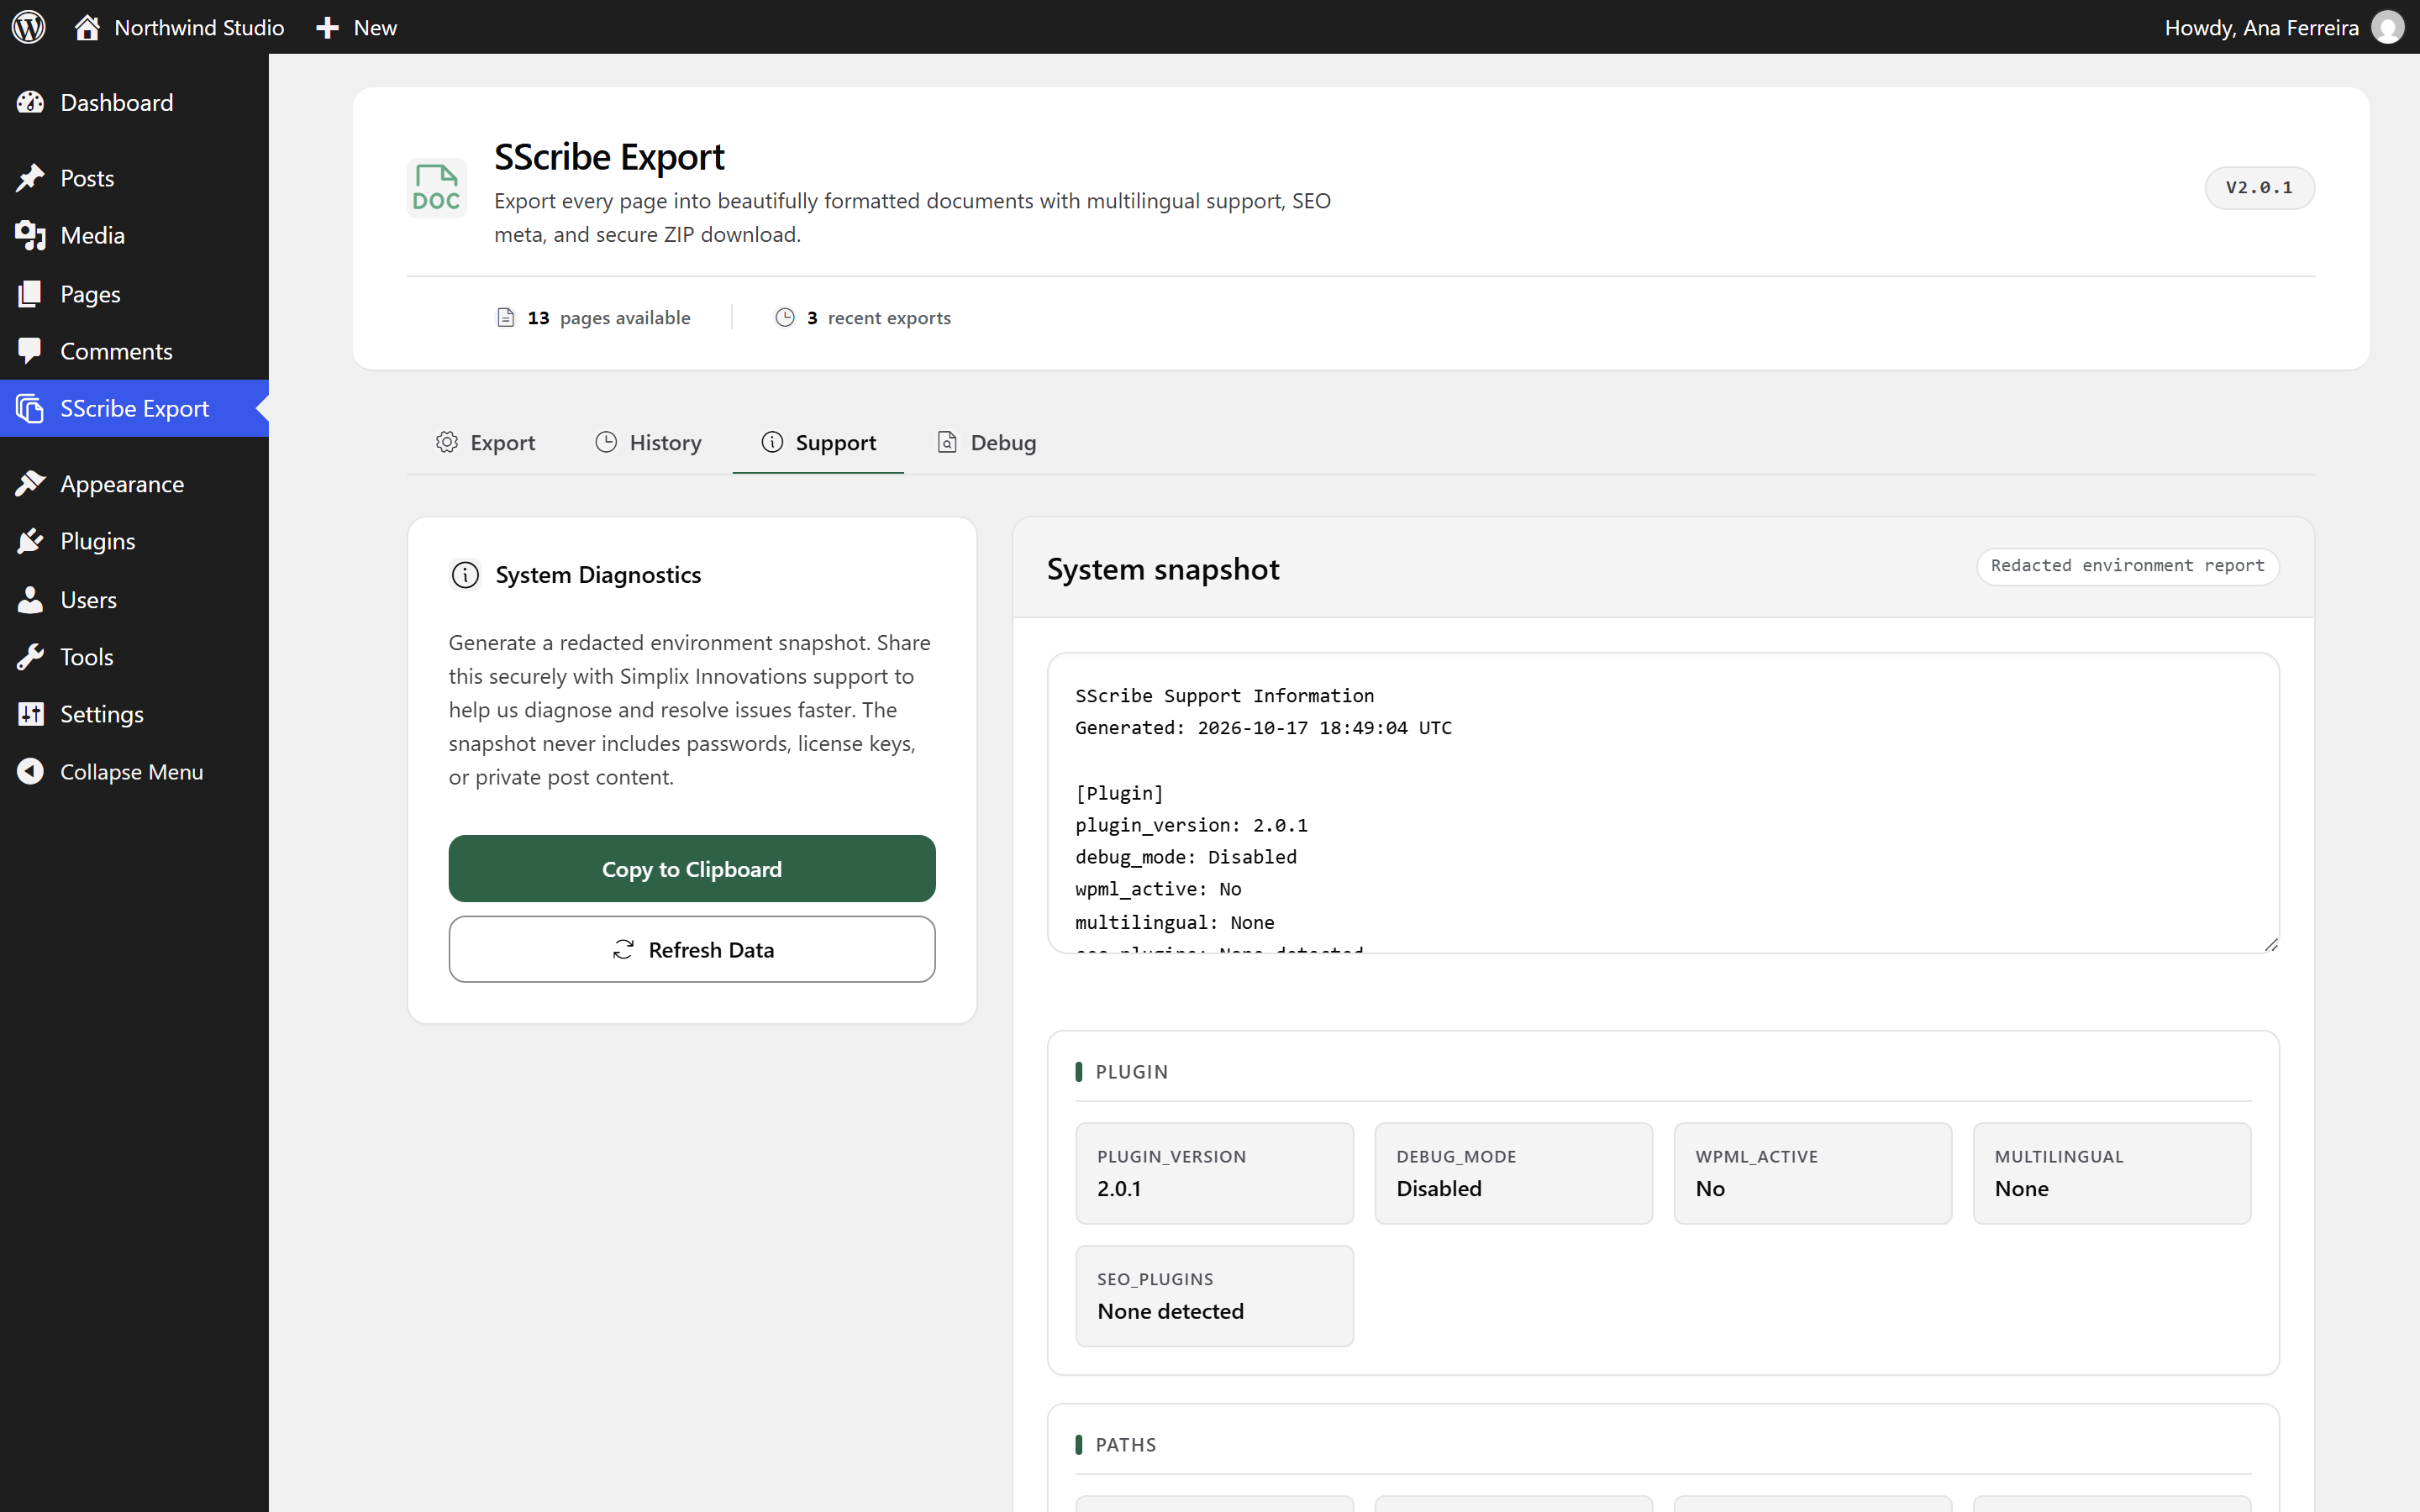Image resolution: width=2420 pixels, height=1512 pixels.
Task: Open the Debug tab
Action: pos(987,442)
